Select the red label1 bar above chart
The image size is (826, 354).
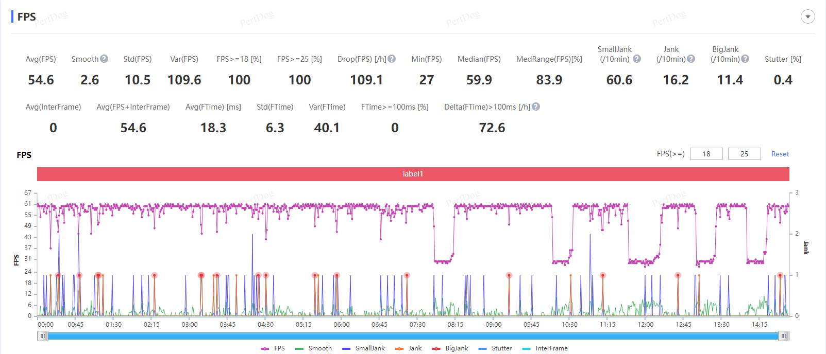413,174
